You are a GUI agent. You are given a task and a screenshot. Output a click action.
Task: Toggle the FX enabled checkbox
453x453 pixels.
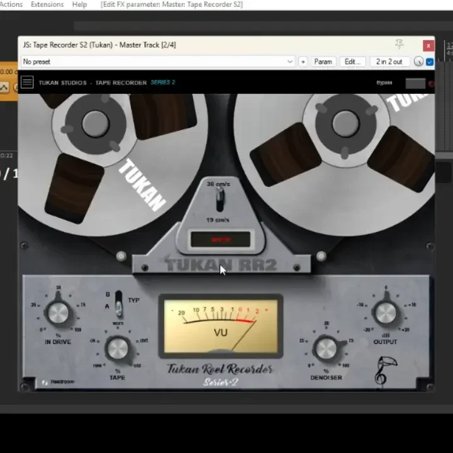click(x=430, y=62)
